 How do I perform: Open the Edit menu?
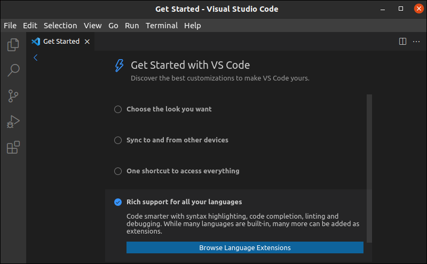click(30, 26)
